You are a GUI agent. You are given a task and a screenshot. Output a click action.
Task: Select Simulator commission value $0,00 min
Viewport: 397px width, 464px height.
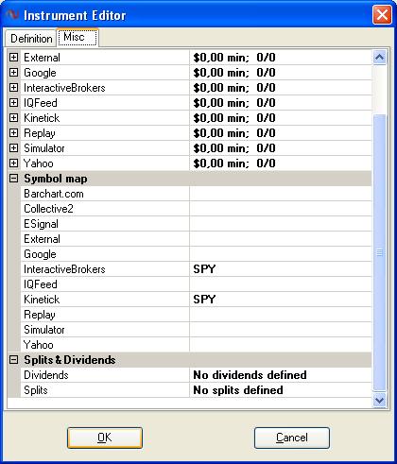coord(234,148)
